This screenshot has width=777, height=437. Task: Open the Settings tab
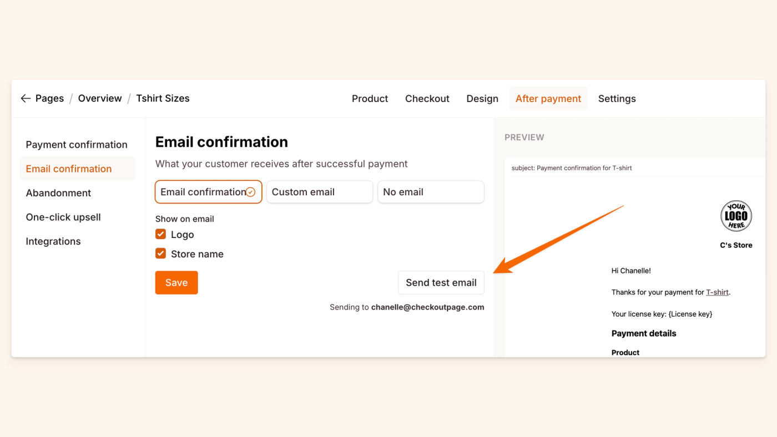point(617,99)
